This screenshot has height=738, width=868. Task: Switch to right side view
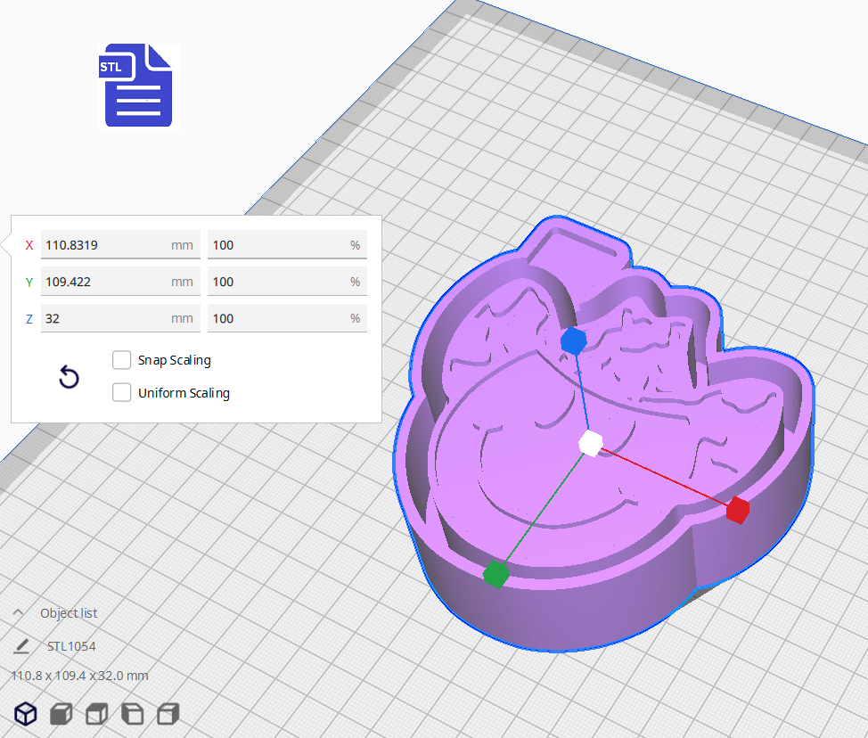(x=167, y=713)
